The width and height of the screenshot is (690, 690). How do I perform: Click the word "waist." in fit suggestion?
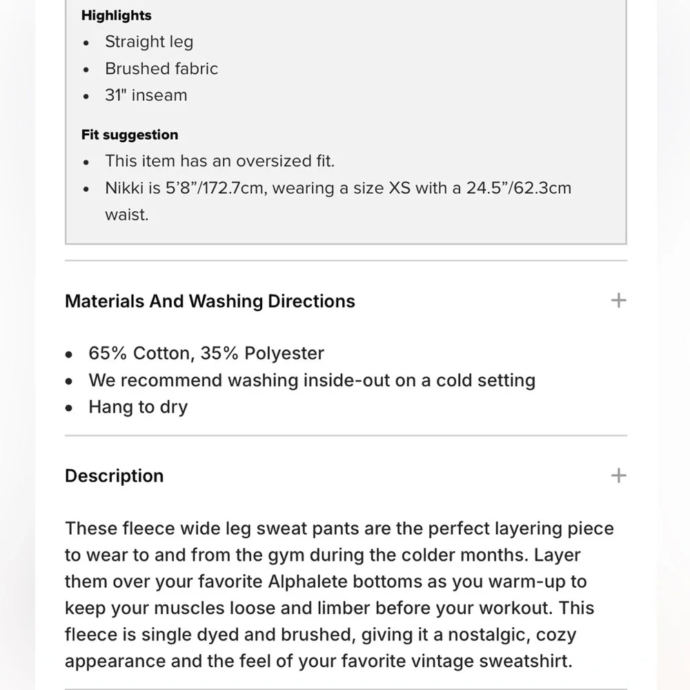click(x=127, y=215)
